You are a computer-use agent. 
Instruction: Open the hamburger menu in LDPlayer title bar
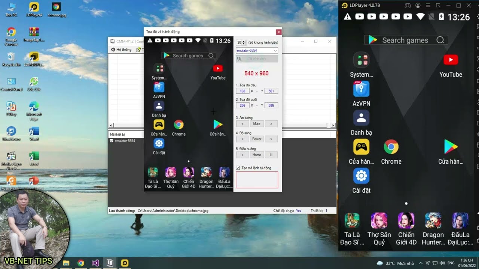pyautogui.click(x=428, y=6)
